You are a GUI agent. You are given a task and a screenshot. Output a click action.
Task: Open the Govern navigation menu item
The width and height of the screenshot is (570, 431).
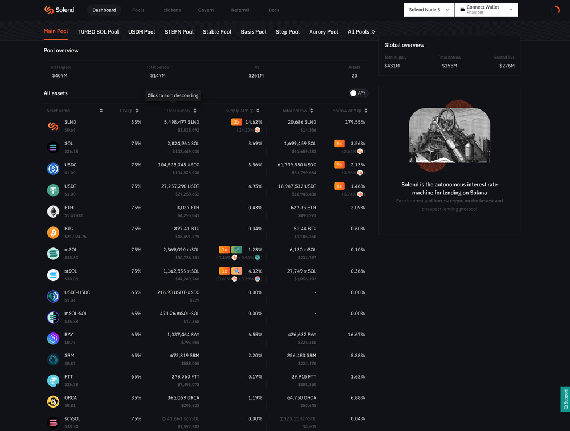(x=206, y=10)
